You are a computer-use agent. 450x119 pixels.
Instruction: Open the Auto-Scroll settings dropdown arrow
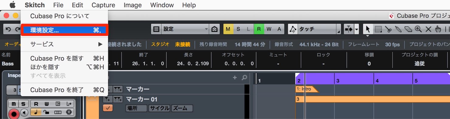point(357,29)
